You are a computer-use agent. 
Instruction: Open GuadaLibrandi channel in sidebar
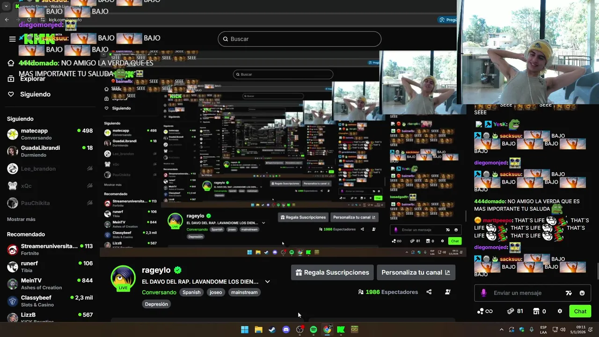tap(50, 151)
